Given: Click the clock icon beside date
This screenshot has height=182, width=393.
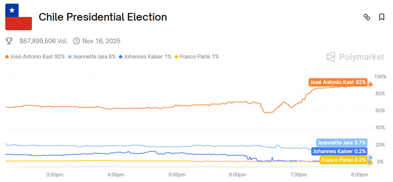Looking at the screenshot, I should 76,41.
